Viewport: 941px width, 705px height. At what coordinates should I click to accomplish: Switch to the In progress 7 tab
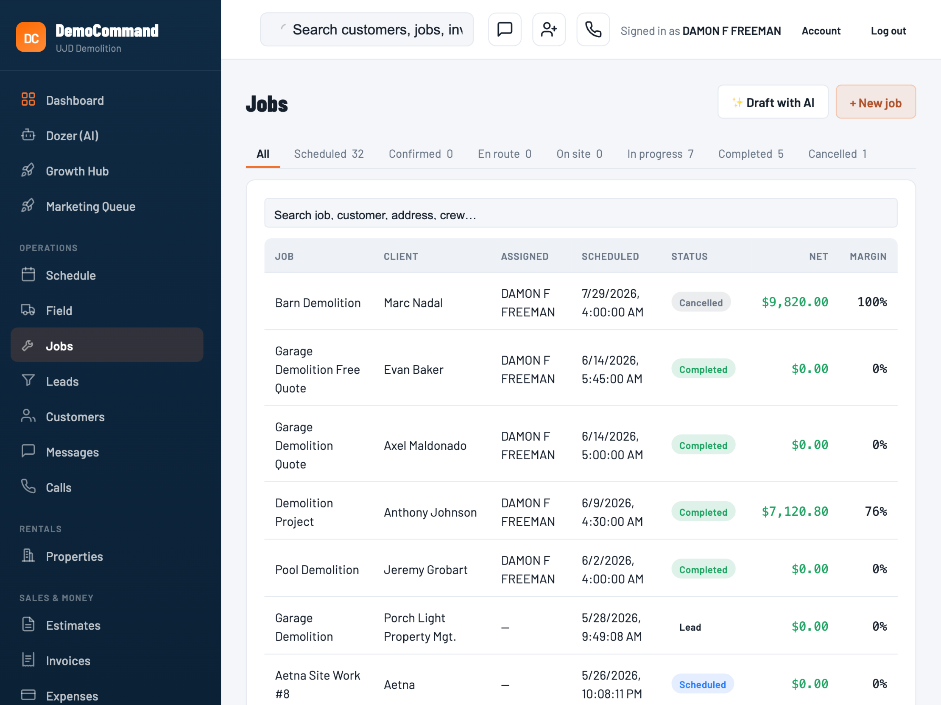(x=660, y=154)
